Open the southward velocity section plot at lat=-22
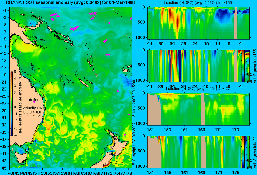The image size is (257, 175). pos(194,152)
